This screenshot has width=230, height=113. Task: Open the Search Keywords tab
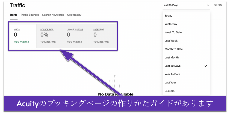(x=53, y=15)
